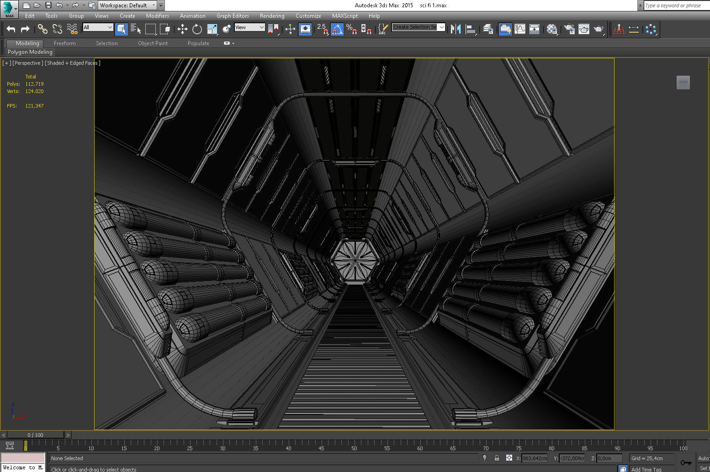Click the search keyword or phrase field
Viewport: 710px width, 472px height.
click(676, 5)
